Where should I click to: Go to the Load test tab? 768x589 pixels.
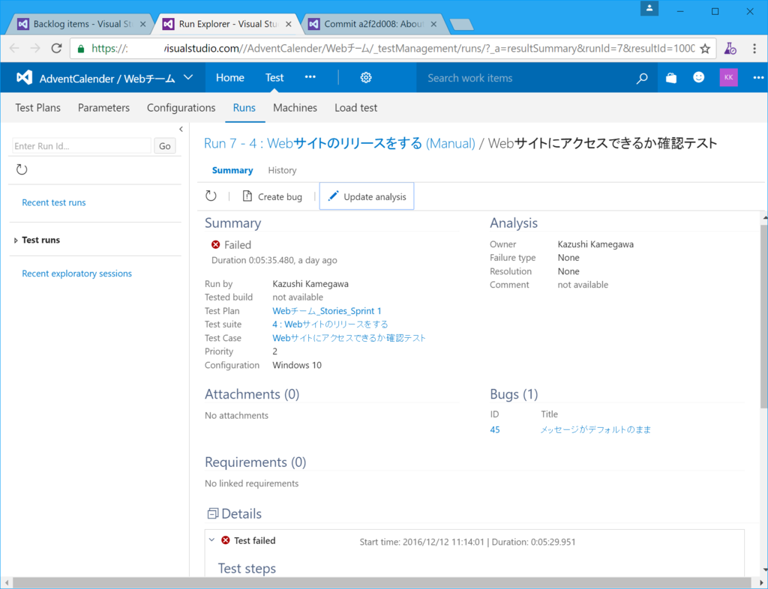tap(356, 108)
